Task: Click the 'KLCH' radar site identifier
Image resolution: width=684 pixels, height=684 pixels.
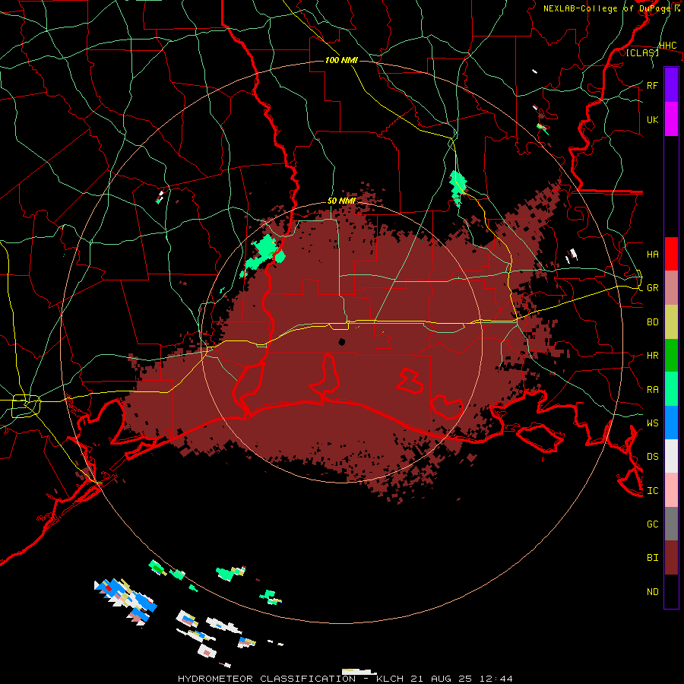Action: pos(390,679)
